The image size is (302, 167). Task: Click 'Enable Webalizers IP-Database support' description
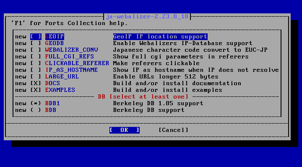(183, 43)
